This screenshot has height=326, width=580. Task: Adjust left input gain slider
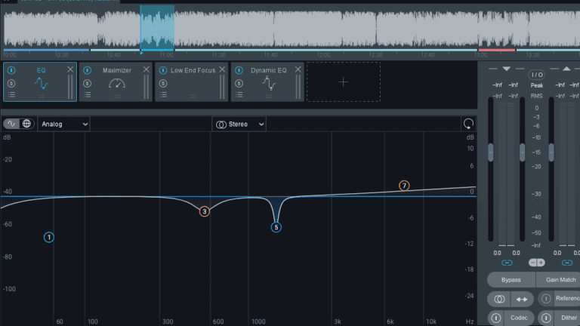click(490, 152)
